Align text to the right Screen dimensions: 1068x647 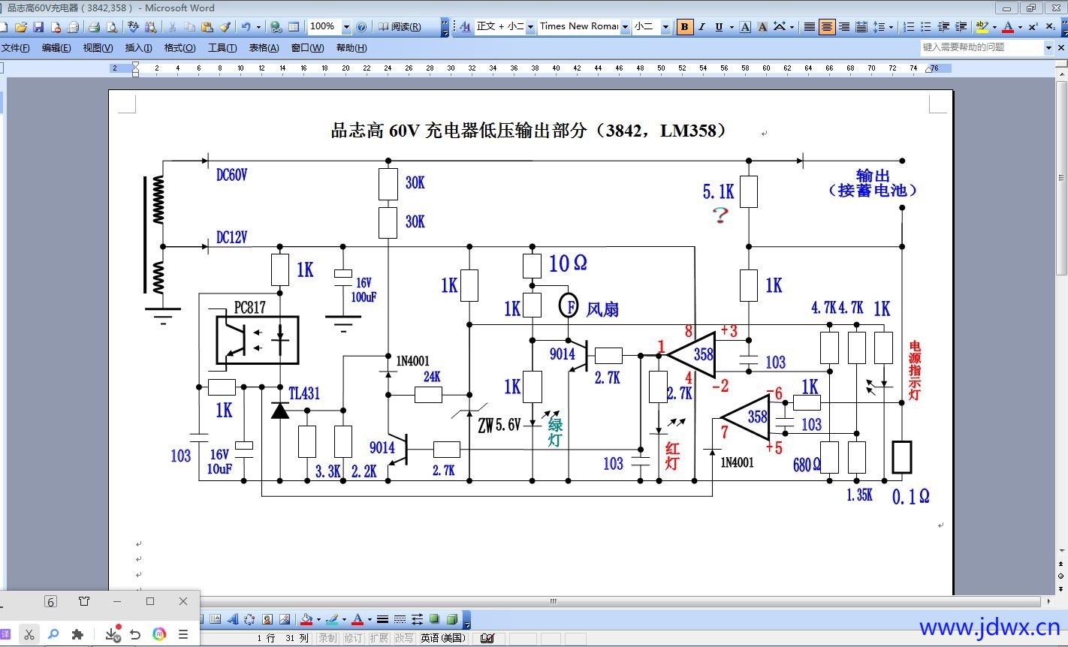click(843, 27)
